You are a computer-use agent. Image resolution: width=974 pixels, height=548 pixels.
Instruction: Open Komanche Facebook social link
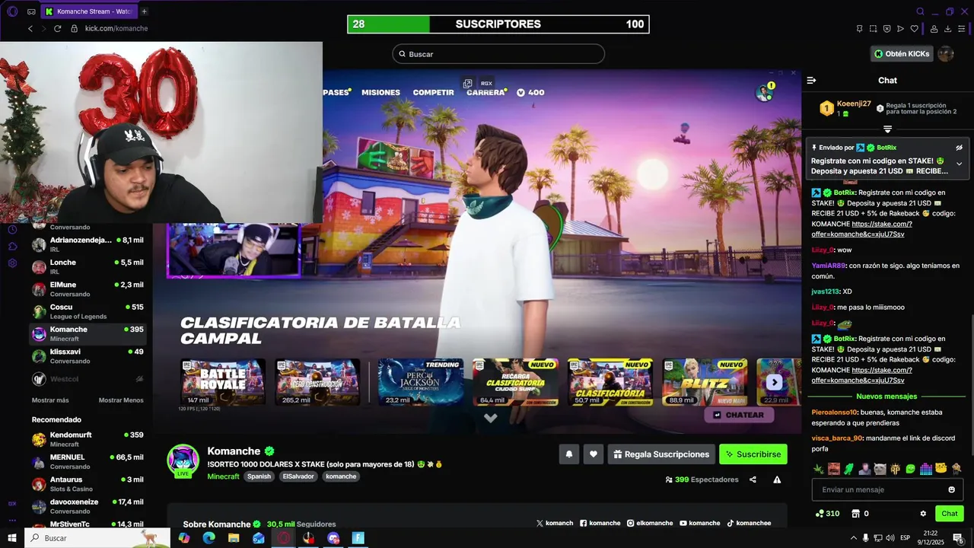pos(600,523)
